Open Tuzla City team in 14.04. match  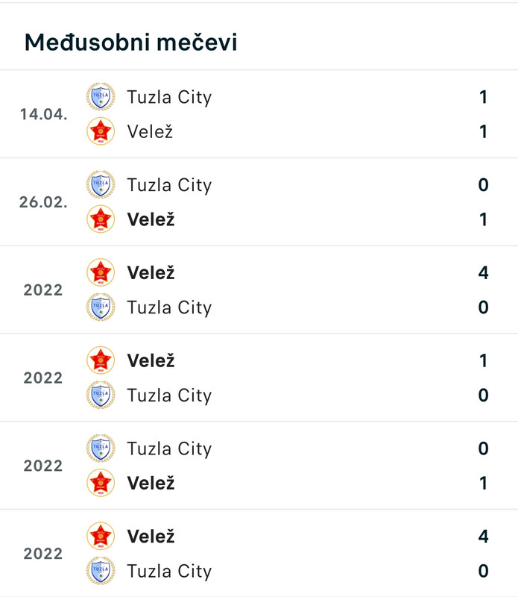[169, 98]
